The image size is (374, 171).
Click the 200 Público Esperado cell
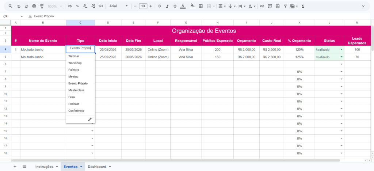point(218,50)
